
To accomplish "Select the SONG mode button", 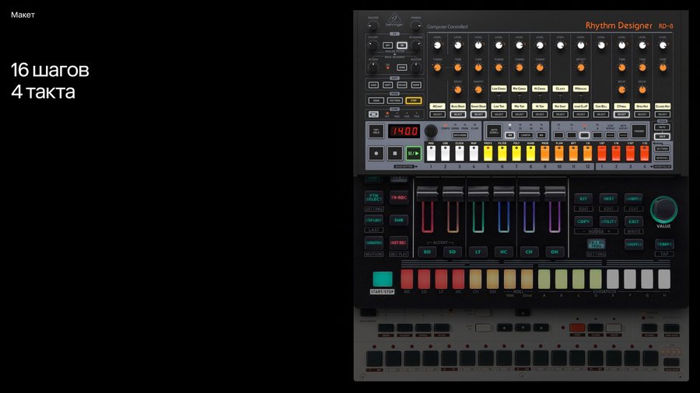I will coord(376,100).
